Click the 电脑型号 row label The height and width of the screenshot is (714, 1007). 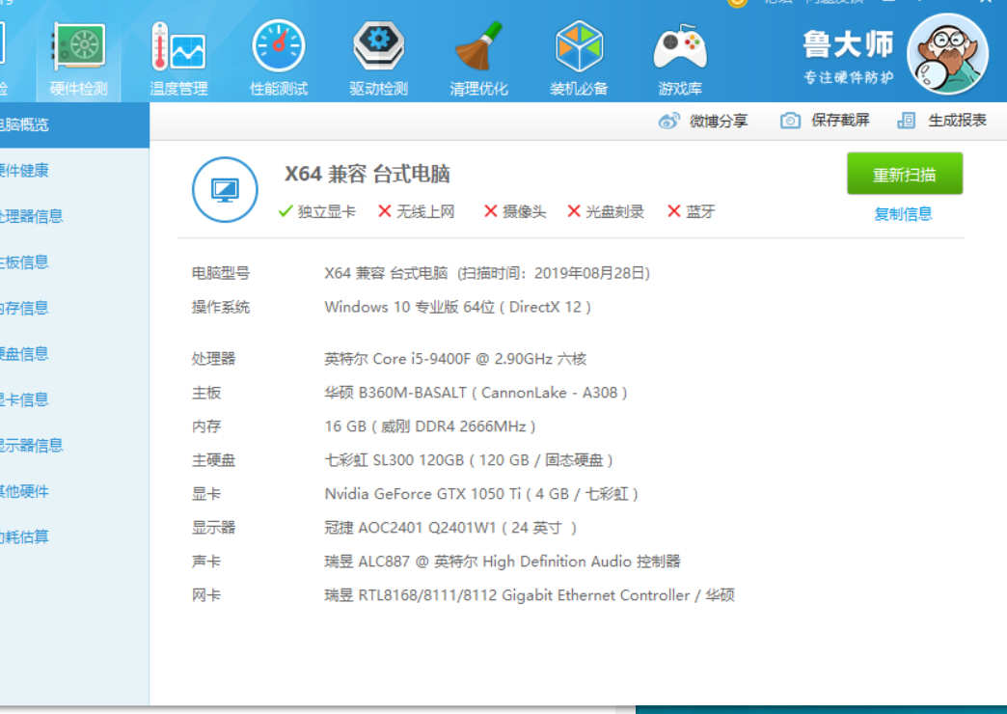(221, 273)
